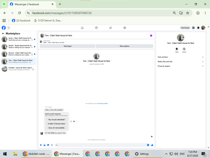Open the Windows Start menu
The height and width of the screenshot is (158, 210).
(5, 154)
